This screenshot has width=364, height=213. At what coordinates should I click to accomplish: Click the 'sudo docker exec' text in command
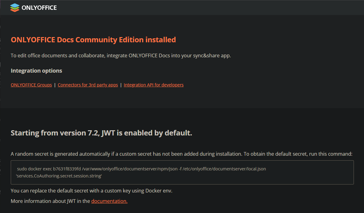34,169
